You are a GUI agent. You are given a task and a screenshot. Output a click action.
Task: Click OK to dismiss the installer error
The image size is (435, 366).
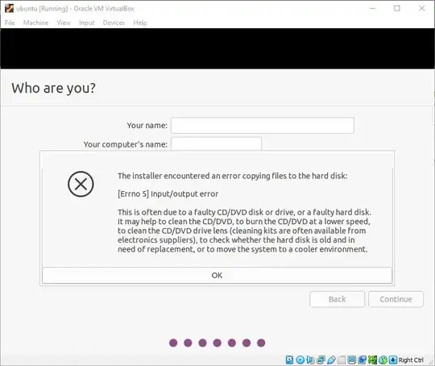pos(217,275)
